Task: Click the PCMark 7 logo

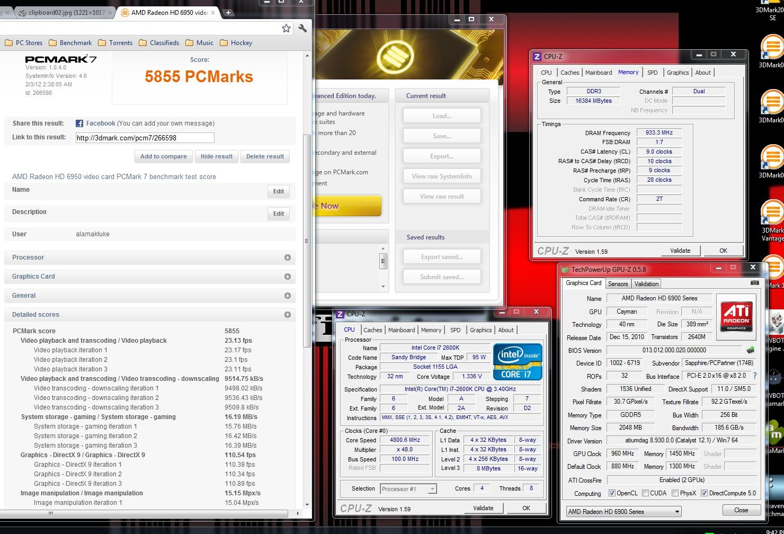Action: click(61, 59)
